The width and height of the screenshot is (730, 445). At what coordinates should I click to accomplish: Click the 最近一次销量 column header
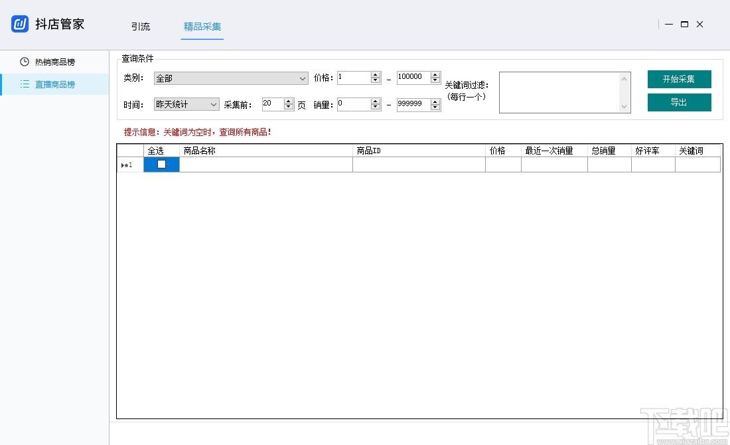[555, 151]
